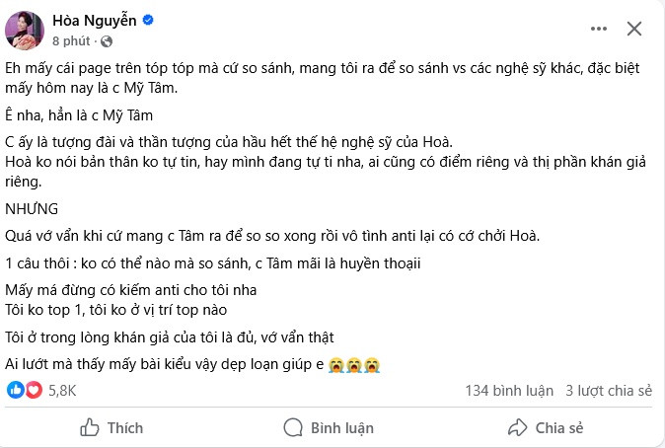The width and height of the screenshot is (665, 448).
Task: Click the word NHƯNG in post text
Action: coord(33,210)
